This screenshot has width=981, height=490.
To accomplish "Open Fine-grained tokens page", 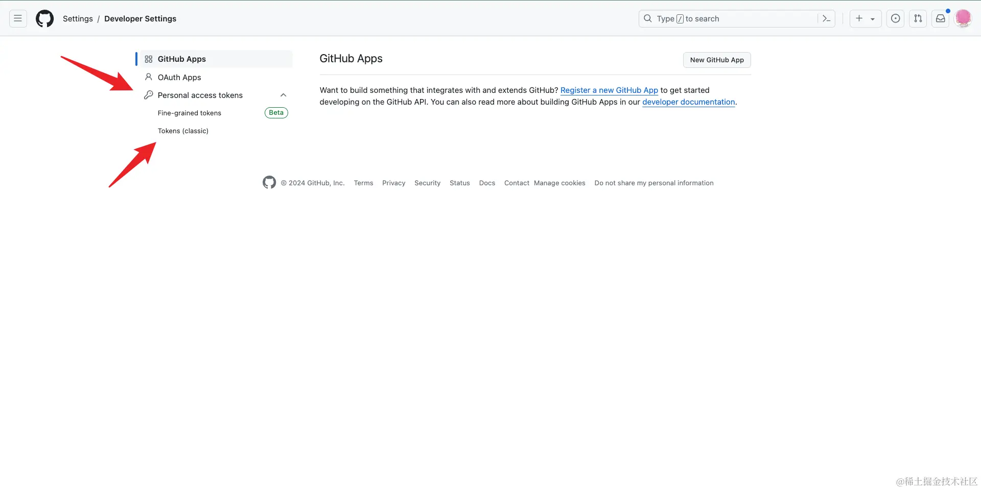I will click(190, 113).
